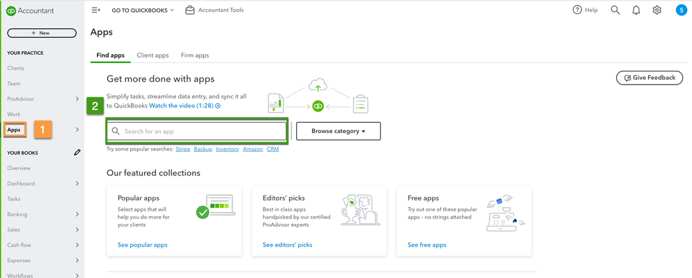This screenshot has width=692, height=278.
Task: Open the Accountant Tools briefcase
Action: pyautogui.click(x=214, y=10)
